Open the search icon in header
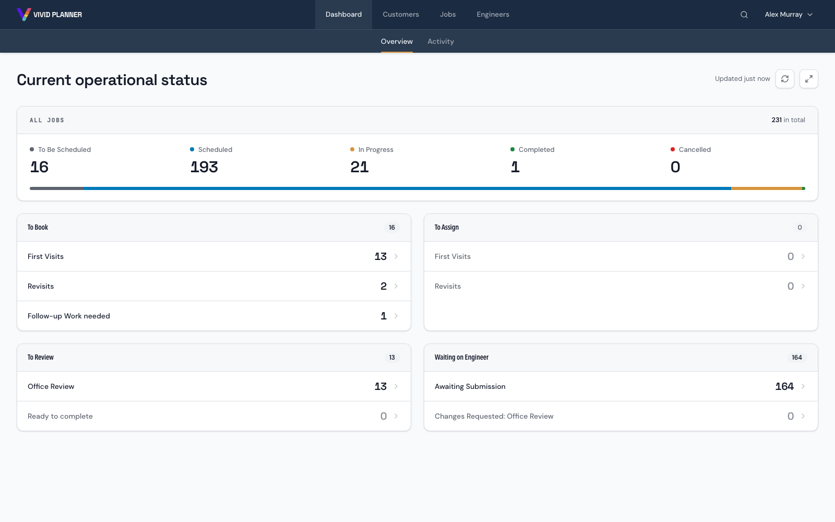835x522 pixels. (x=744, y=15)
